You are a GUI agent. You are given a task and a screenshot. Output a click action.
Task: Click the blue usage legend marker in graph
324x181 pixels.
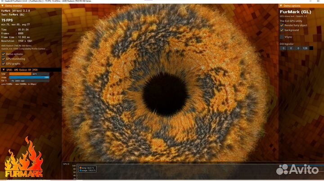pos(80,170)
